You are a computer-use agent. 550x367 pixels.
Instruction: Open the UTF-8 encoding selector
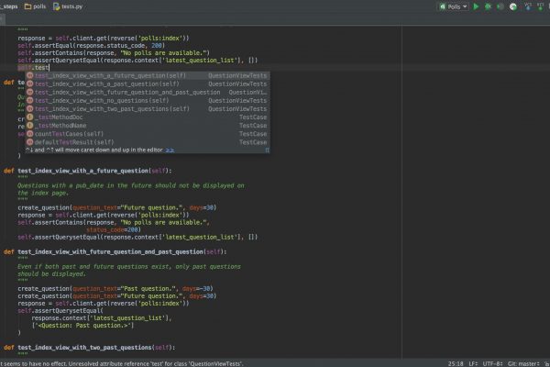(492, 364)
